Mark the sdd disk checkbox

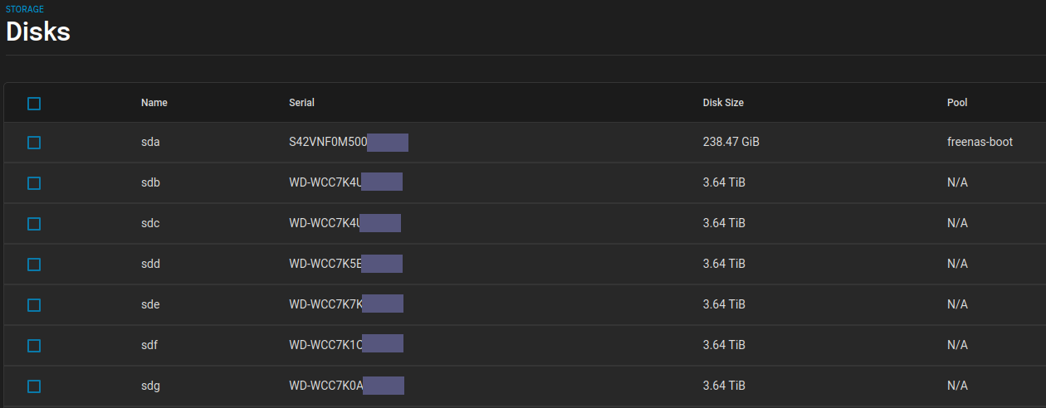[34, 265]
